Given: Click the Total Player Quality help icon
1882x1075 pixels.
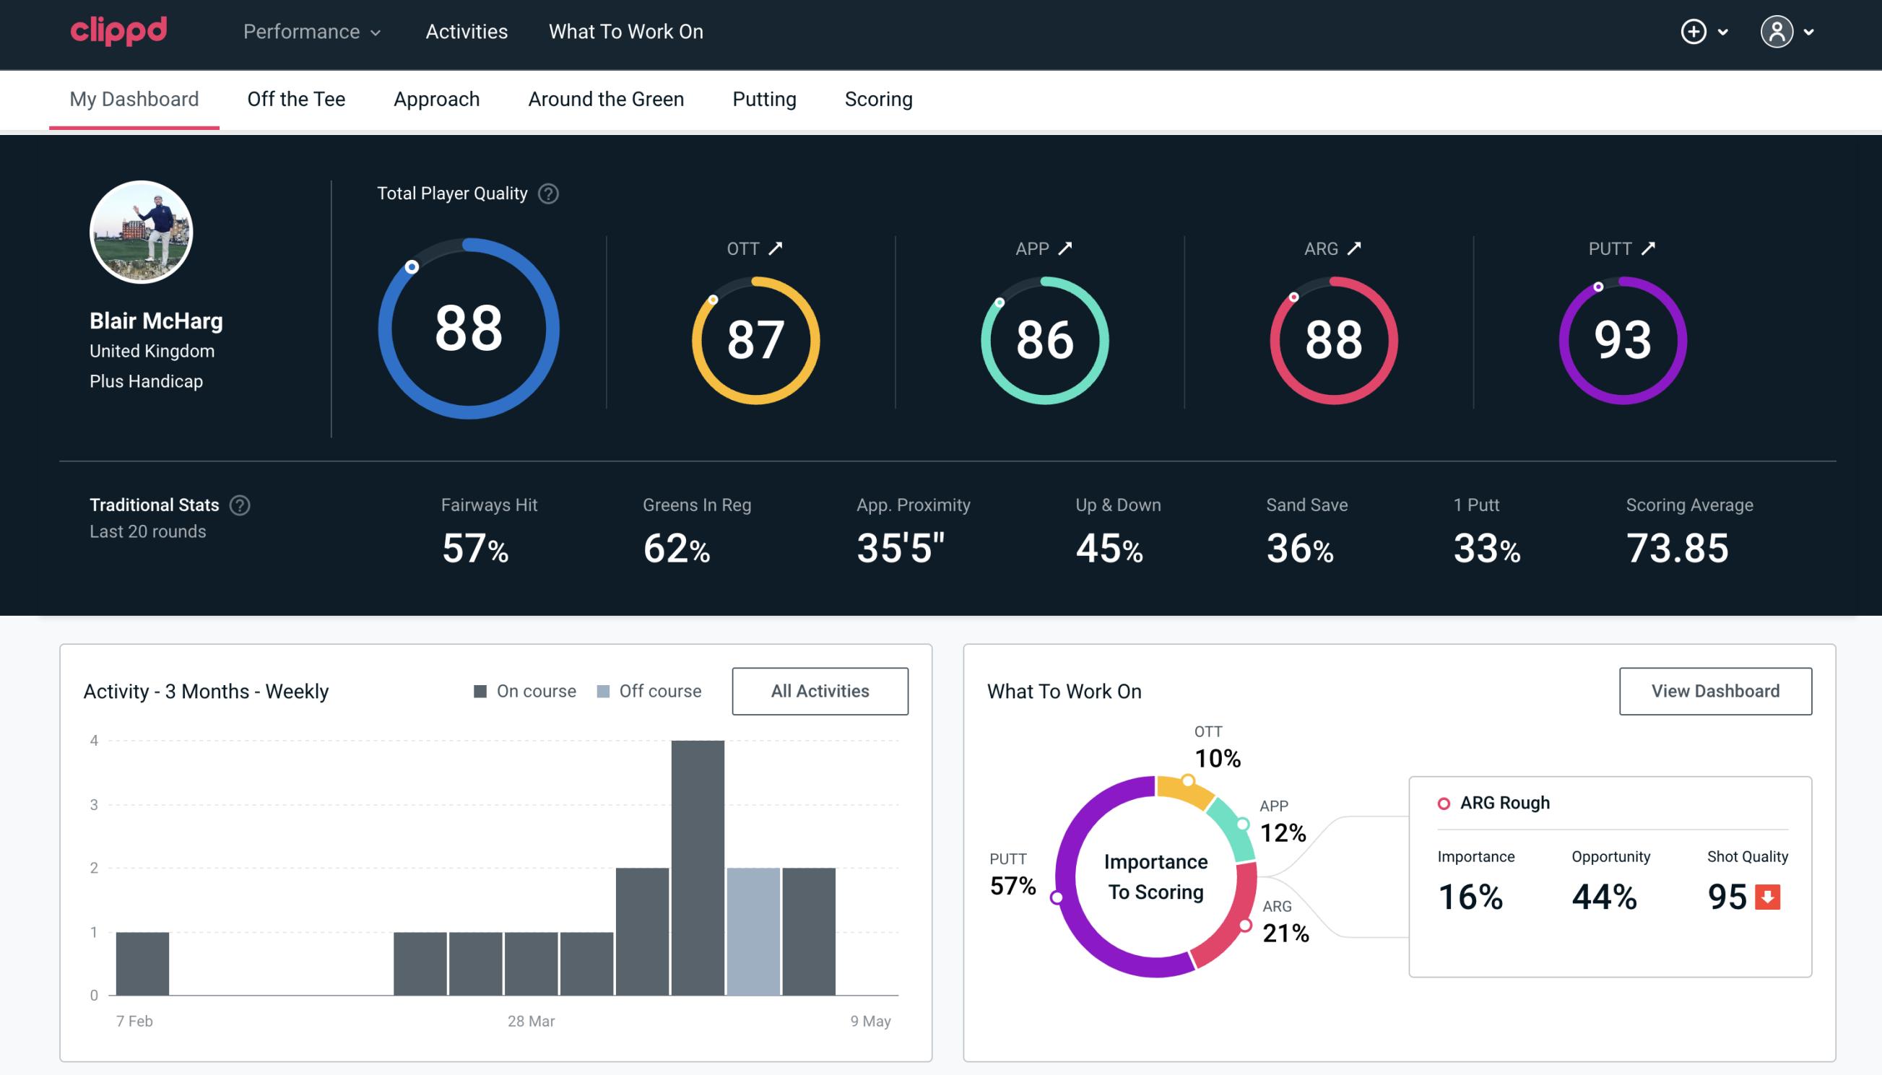Looking at the screenshot, I should [547, 193].
